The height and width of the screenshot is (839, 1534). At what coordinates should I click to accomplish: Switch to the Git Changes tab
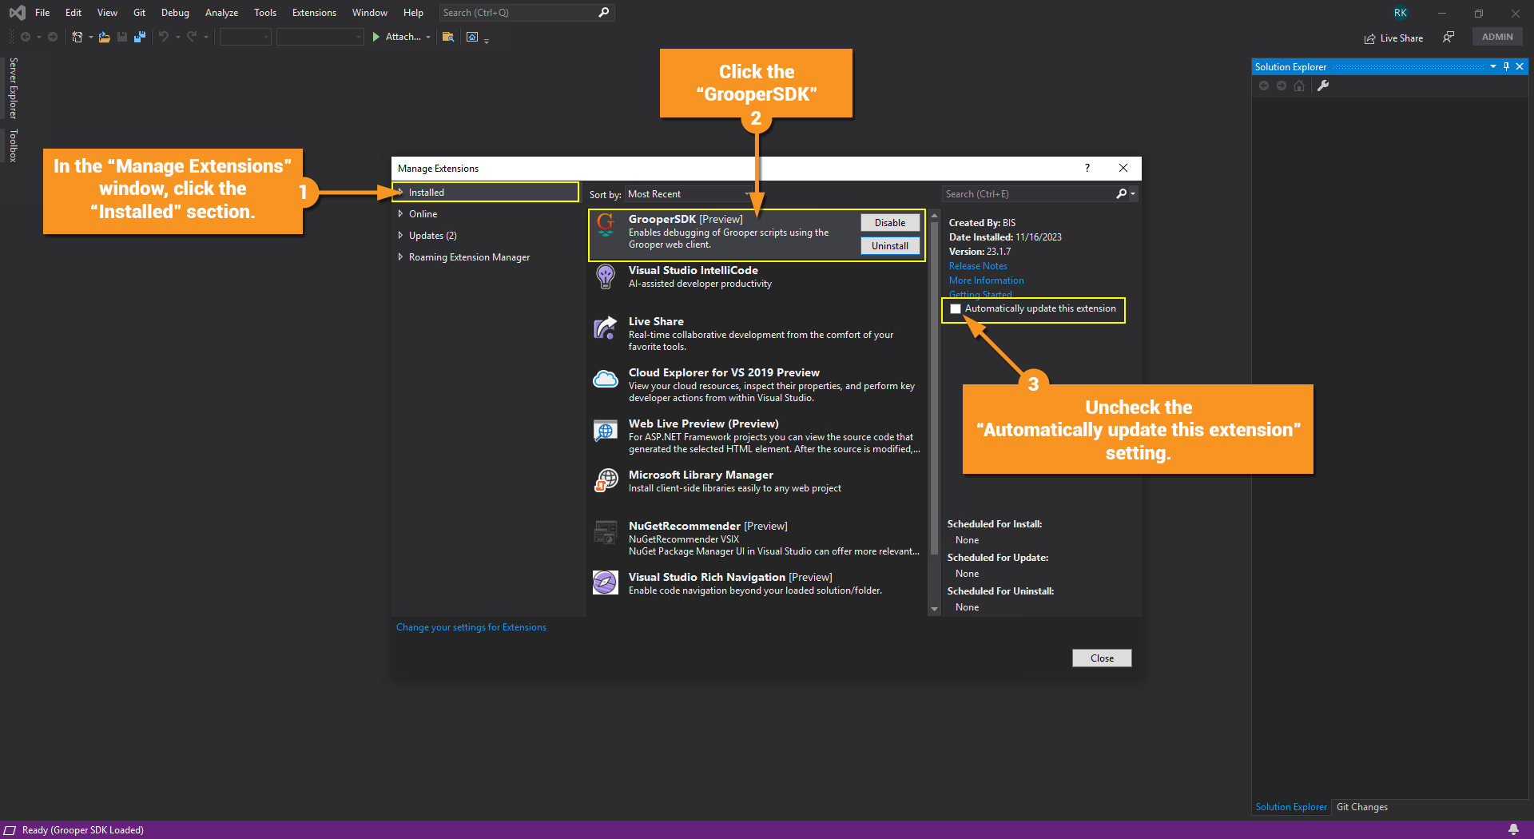1362,807
